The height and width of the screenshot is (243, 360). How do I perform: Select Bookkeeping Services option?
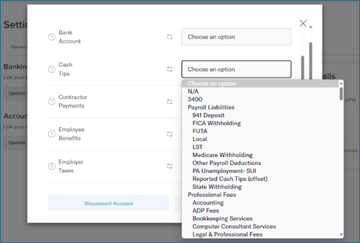(x=260, y=219)
